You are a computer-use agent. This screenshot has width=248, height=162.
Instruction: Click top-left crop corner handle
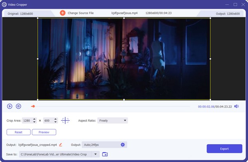point(38,18)
